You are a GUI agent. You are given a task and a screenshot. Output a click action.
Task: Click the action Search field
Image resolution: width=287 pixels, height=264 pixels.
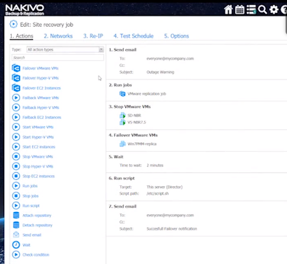tap(57, 57)
